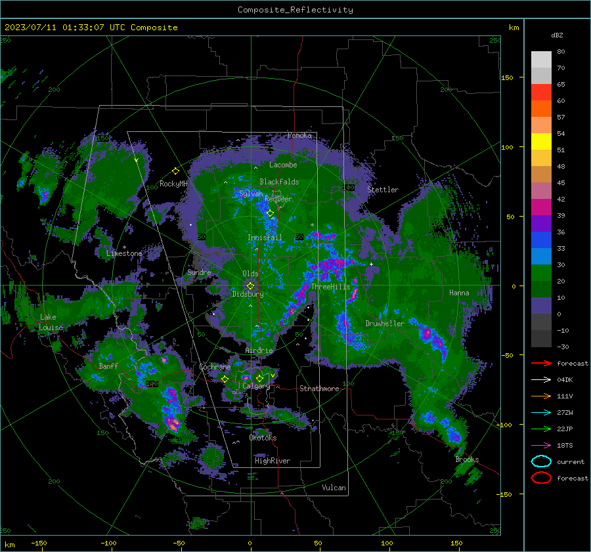Click the RedDeer label
591x552 pixels.
click(278, 199)
